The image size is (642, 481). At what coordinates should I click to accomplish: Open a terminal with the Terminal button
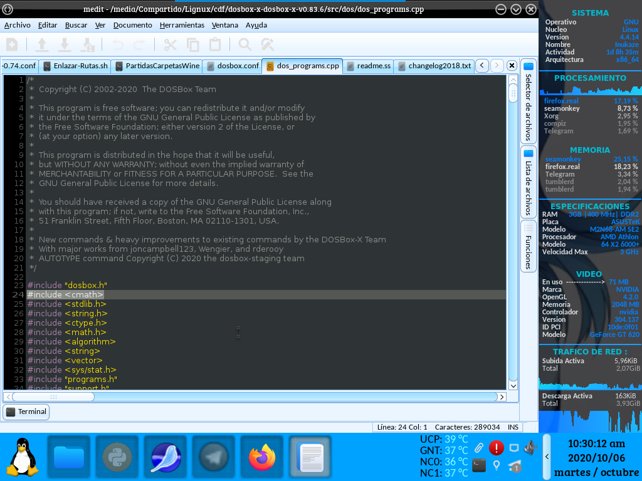point(26,411)
